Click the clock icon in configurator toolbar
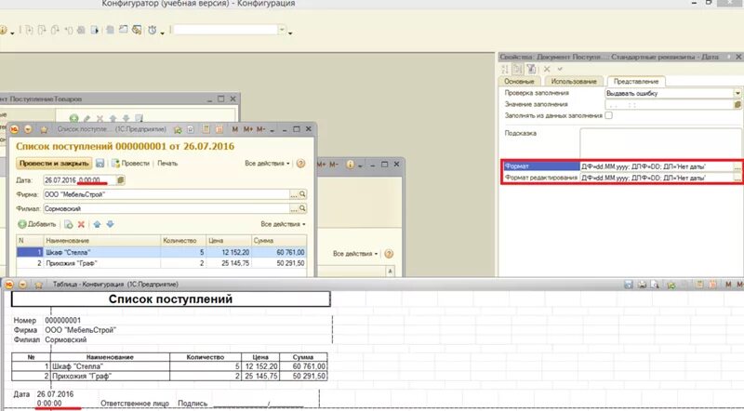The image size is (744, 411). pyautogui.click(x=152, y=30)
